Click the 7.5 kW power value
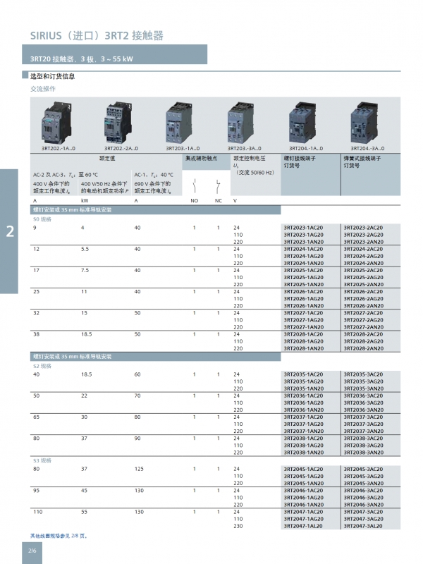This screenshot has height=564, width=423. tap(85, 271)
